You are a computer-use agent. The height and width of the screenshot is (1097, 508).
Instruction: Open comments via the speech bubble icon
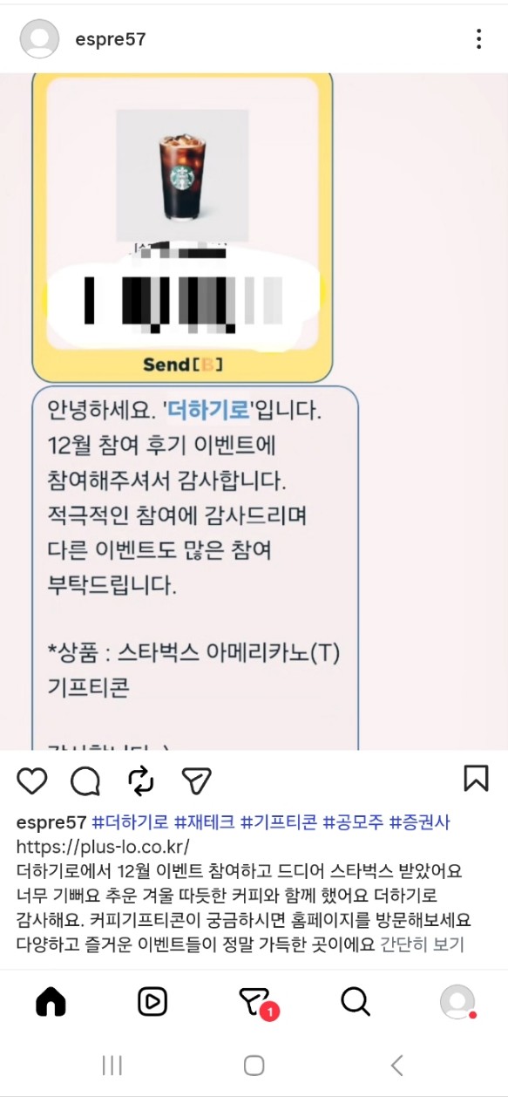[85, 780]
